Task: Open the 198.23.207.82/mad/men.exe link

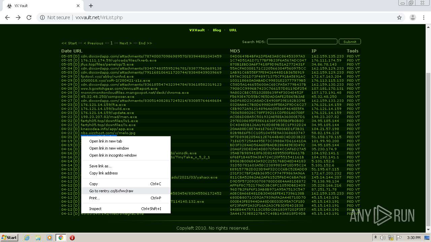Action: click(x=109, y=117)
